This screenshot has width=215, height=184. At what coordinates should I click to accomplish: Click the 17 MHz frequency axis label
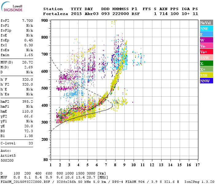(x=197, y=165)
